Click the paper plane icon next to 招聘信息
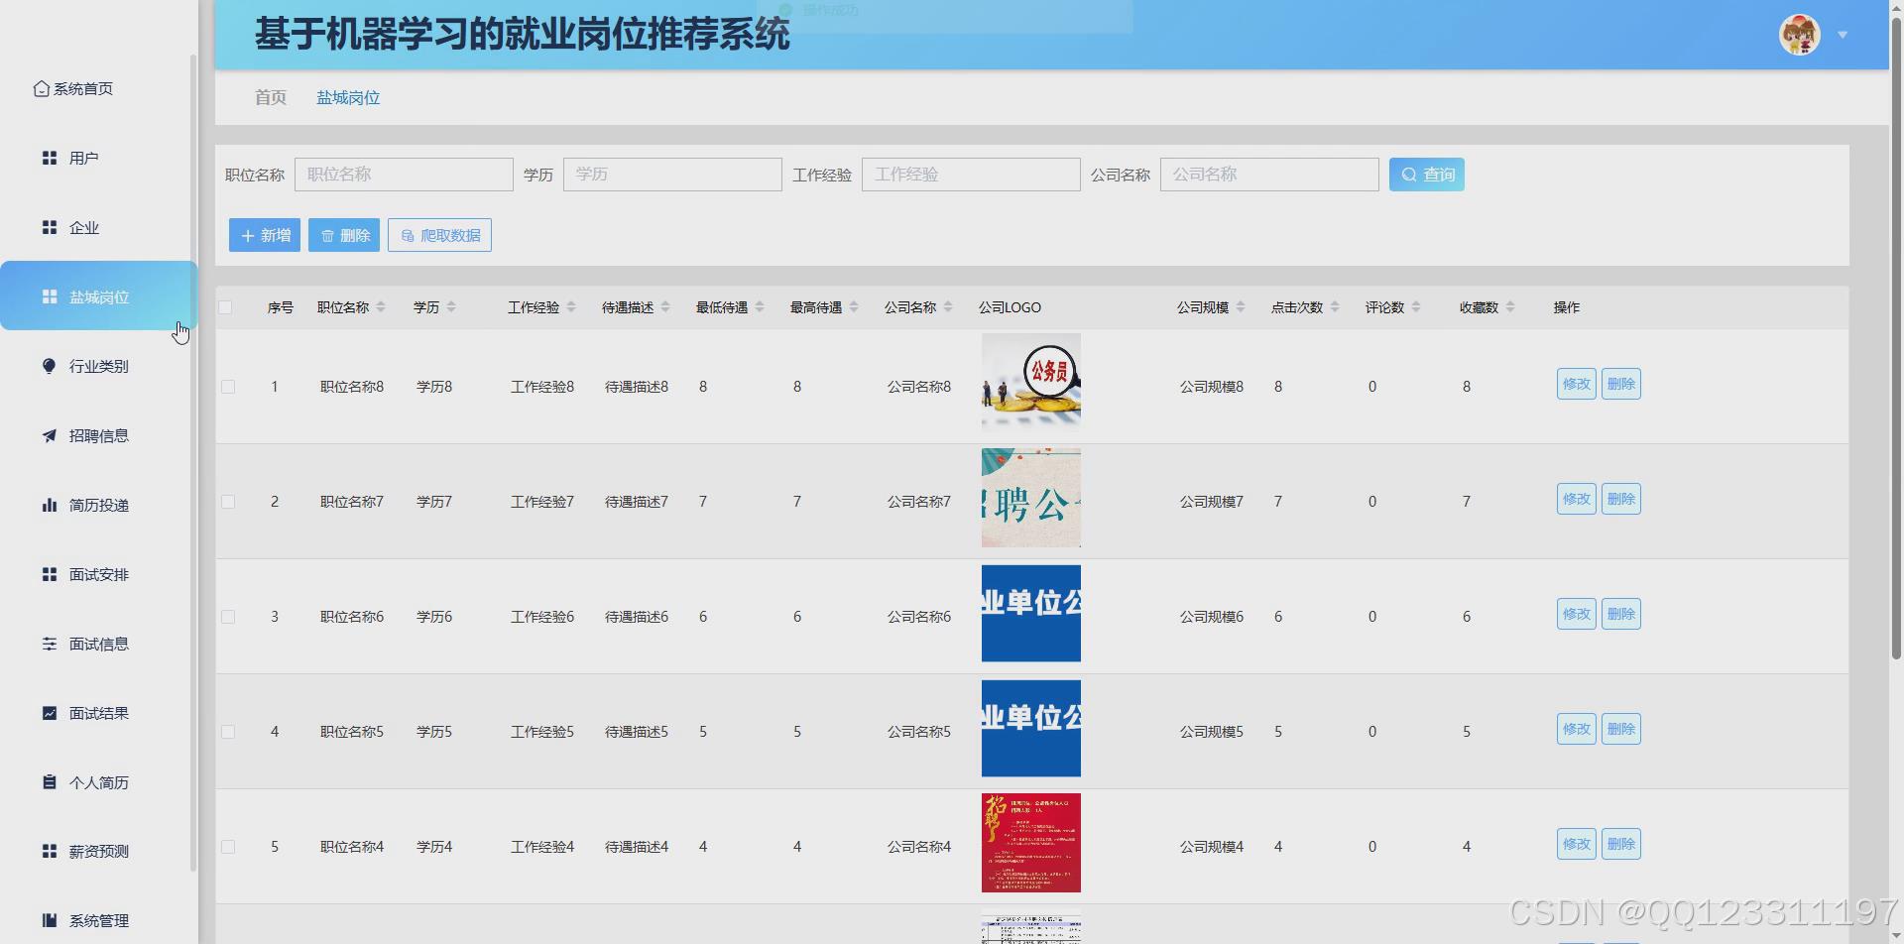Image resolution: width=1904 pixels, height=944 pixels. click(x=50, y=435)
